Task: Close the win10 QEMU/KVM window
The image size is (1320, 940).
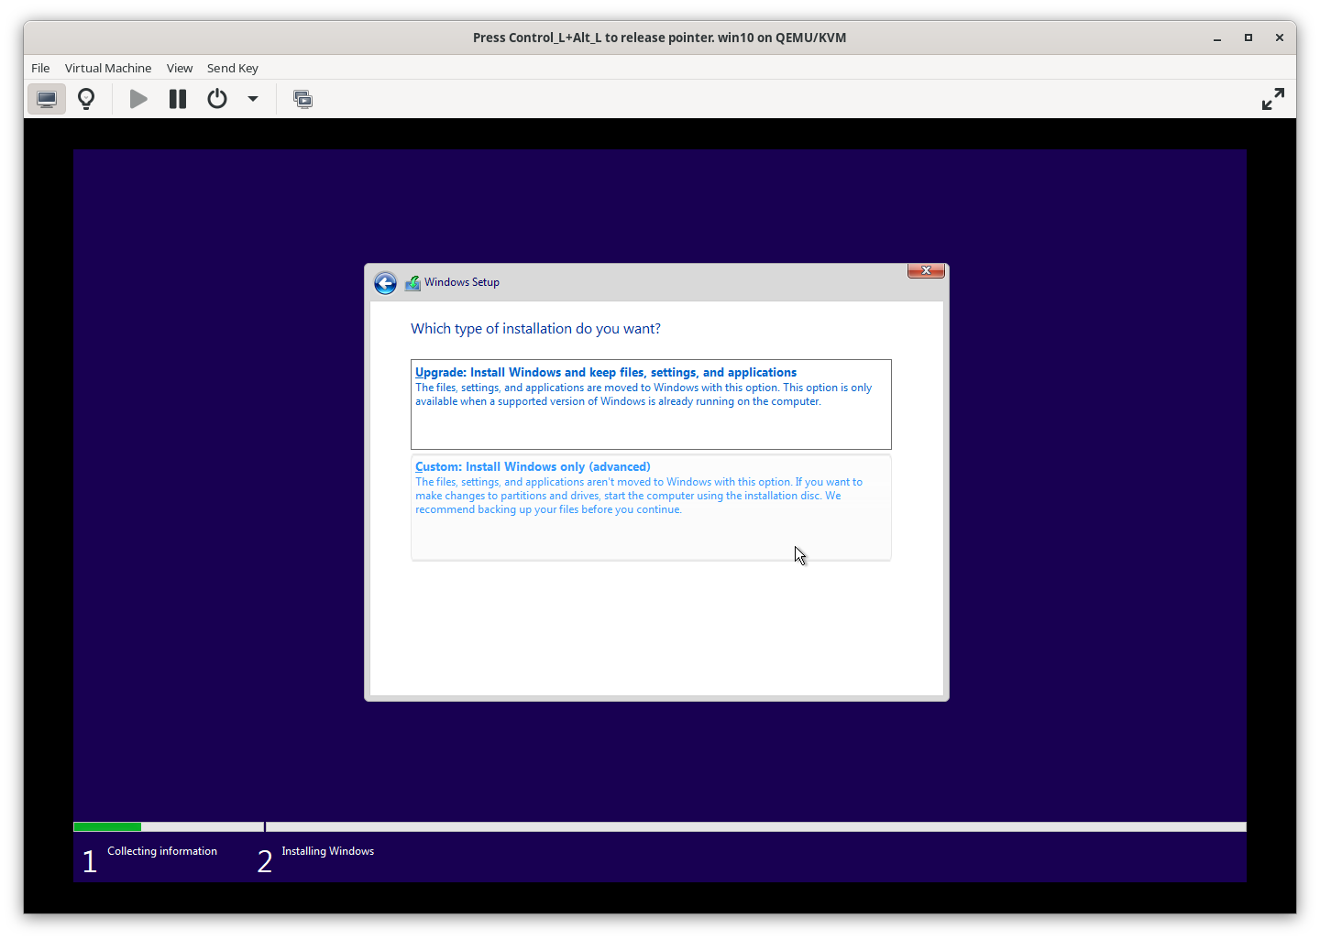Action: tap(1279, 38)
